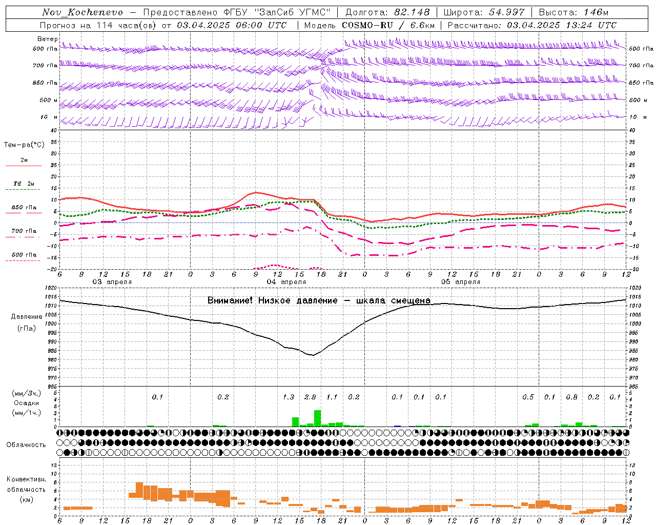The height and width of the screenshot is (525, 656).
Task: Click the Осадки precipitation panel label
Action: pos(27,403)
